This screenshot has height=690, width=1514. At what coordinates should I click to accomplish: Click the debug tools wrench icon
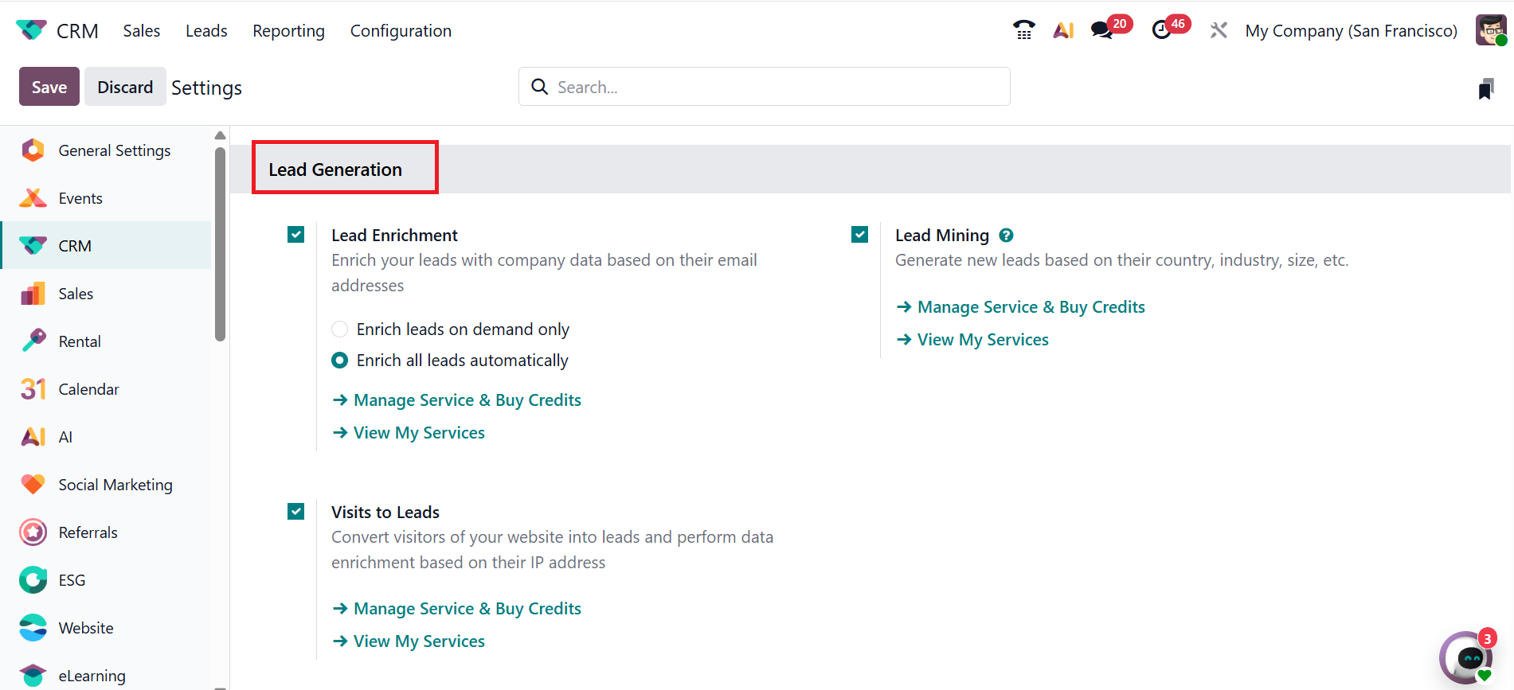point(1219,30)
